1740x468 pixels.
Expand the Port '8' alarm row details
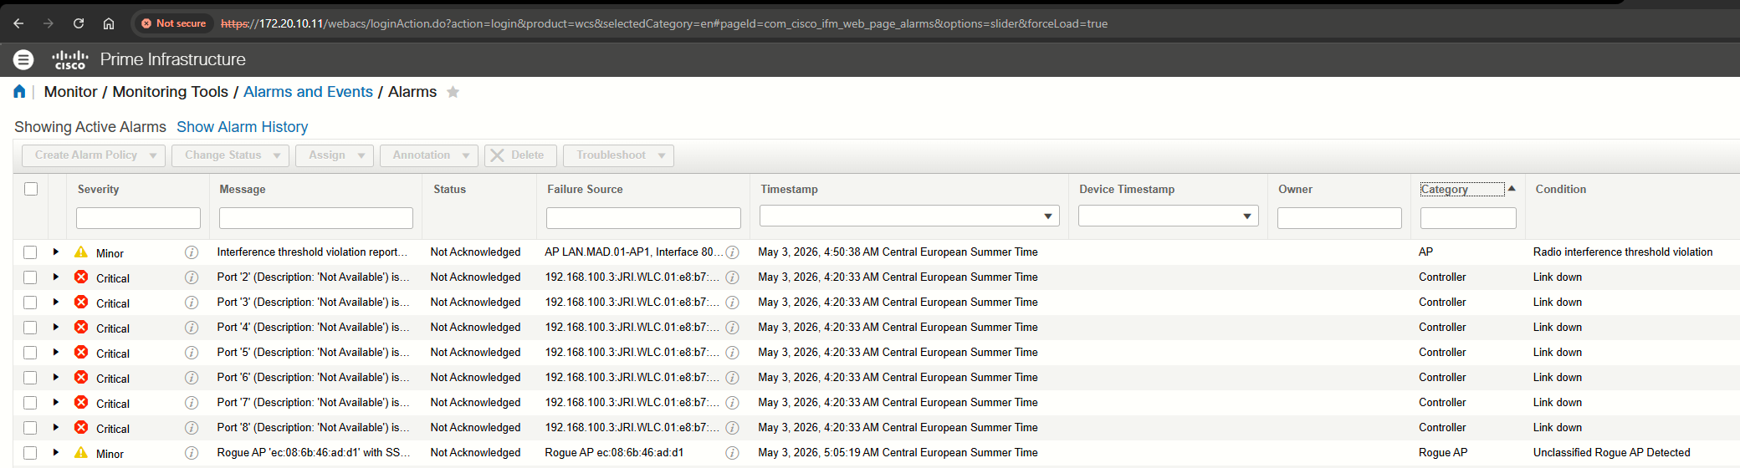click(56, 427)
